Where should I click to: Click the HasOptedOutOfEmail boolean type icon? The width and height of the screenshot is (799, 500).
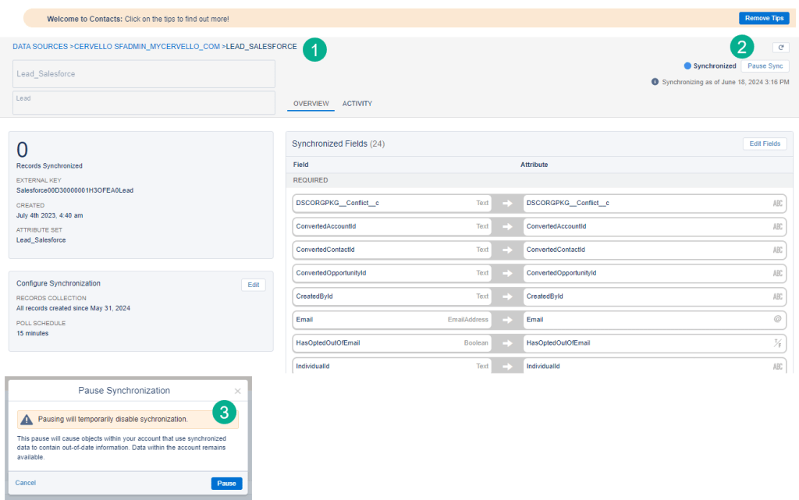(777, 343)
